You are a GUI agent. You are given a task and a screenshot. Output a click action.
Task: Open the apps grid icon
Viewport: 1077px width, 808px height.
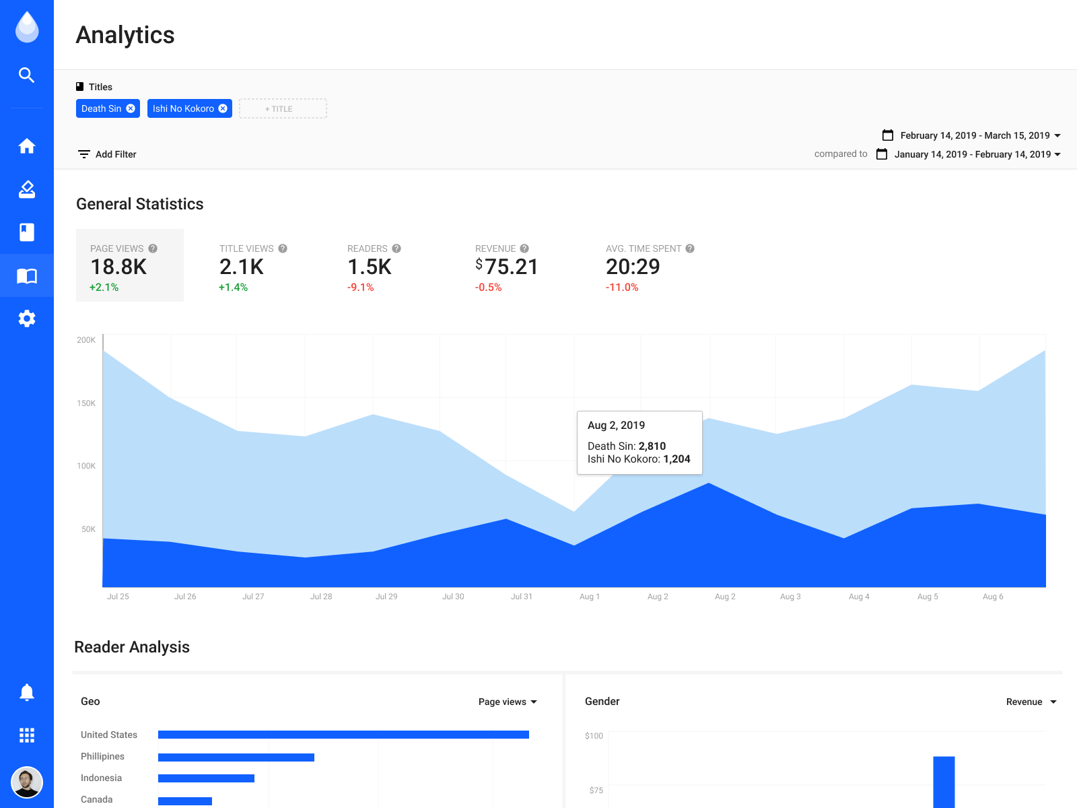pos(27,735)
